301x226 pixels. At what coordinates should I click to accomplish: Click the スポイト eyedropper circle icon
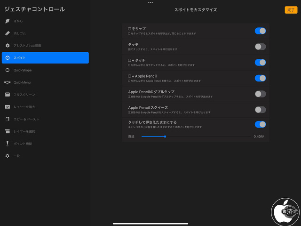tap(8, 58)
